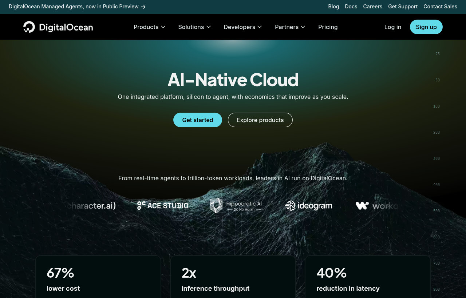The width and height of the screenshot is (466, 298).
Task: Click the 'One integrated platform' subtitle text
Action: (233, 97)
